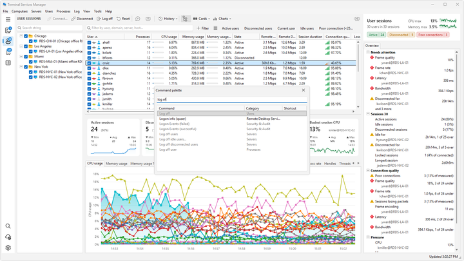
Task: Collapse the Connection quality section
Action: click(368, 171)
